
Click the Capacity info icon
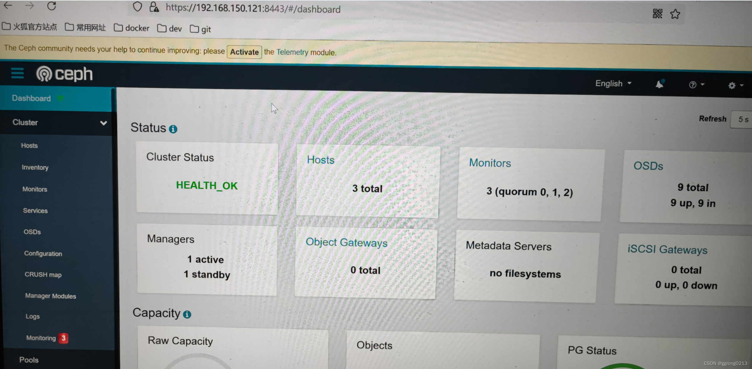click(187, 314)
